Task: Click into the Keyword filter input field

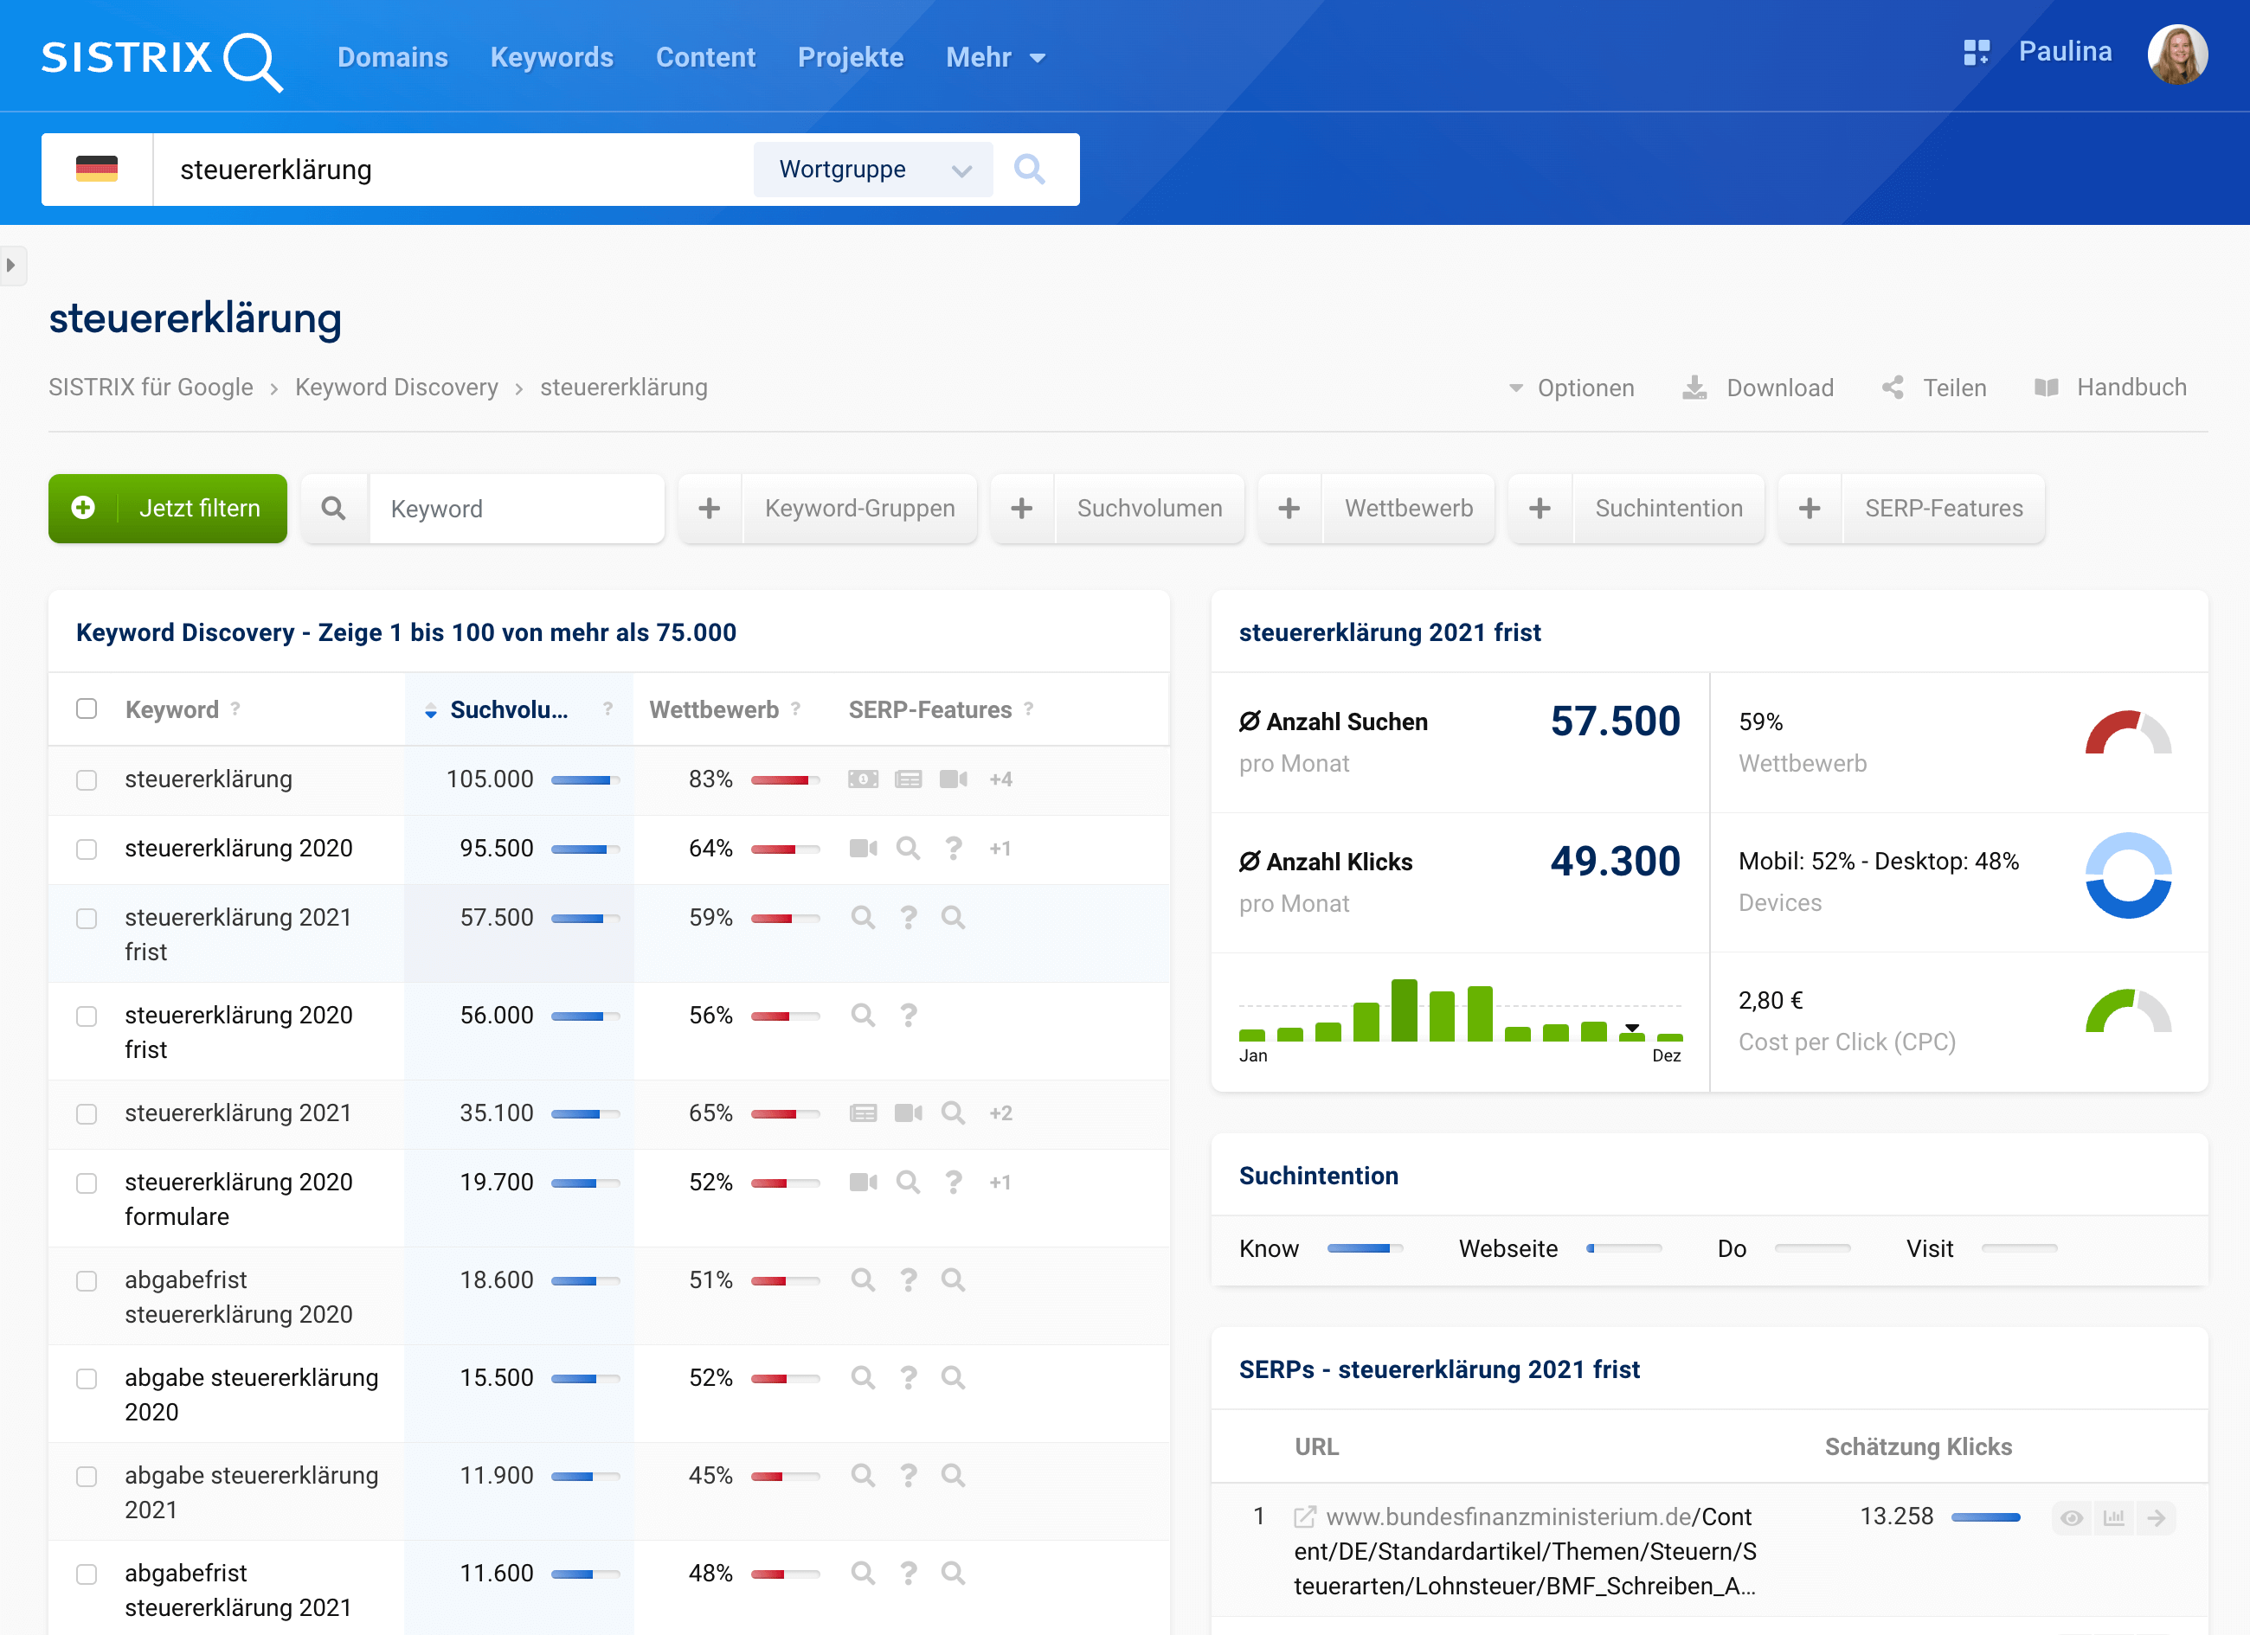Action: (x=516, y=509)
